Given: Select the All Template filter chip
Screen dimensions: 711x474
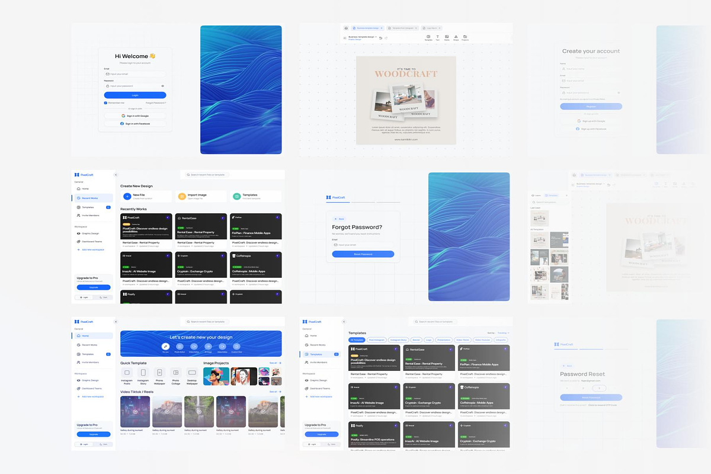Looking at the screenshot, I should 357,340.
